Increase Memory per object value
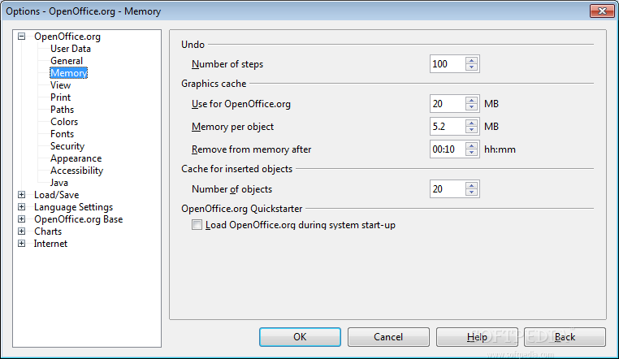Image resolution: width=619 pixels, height=359 pixels. 471,123
